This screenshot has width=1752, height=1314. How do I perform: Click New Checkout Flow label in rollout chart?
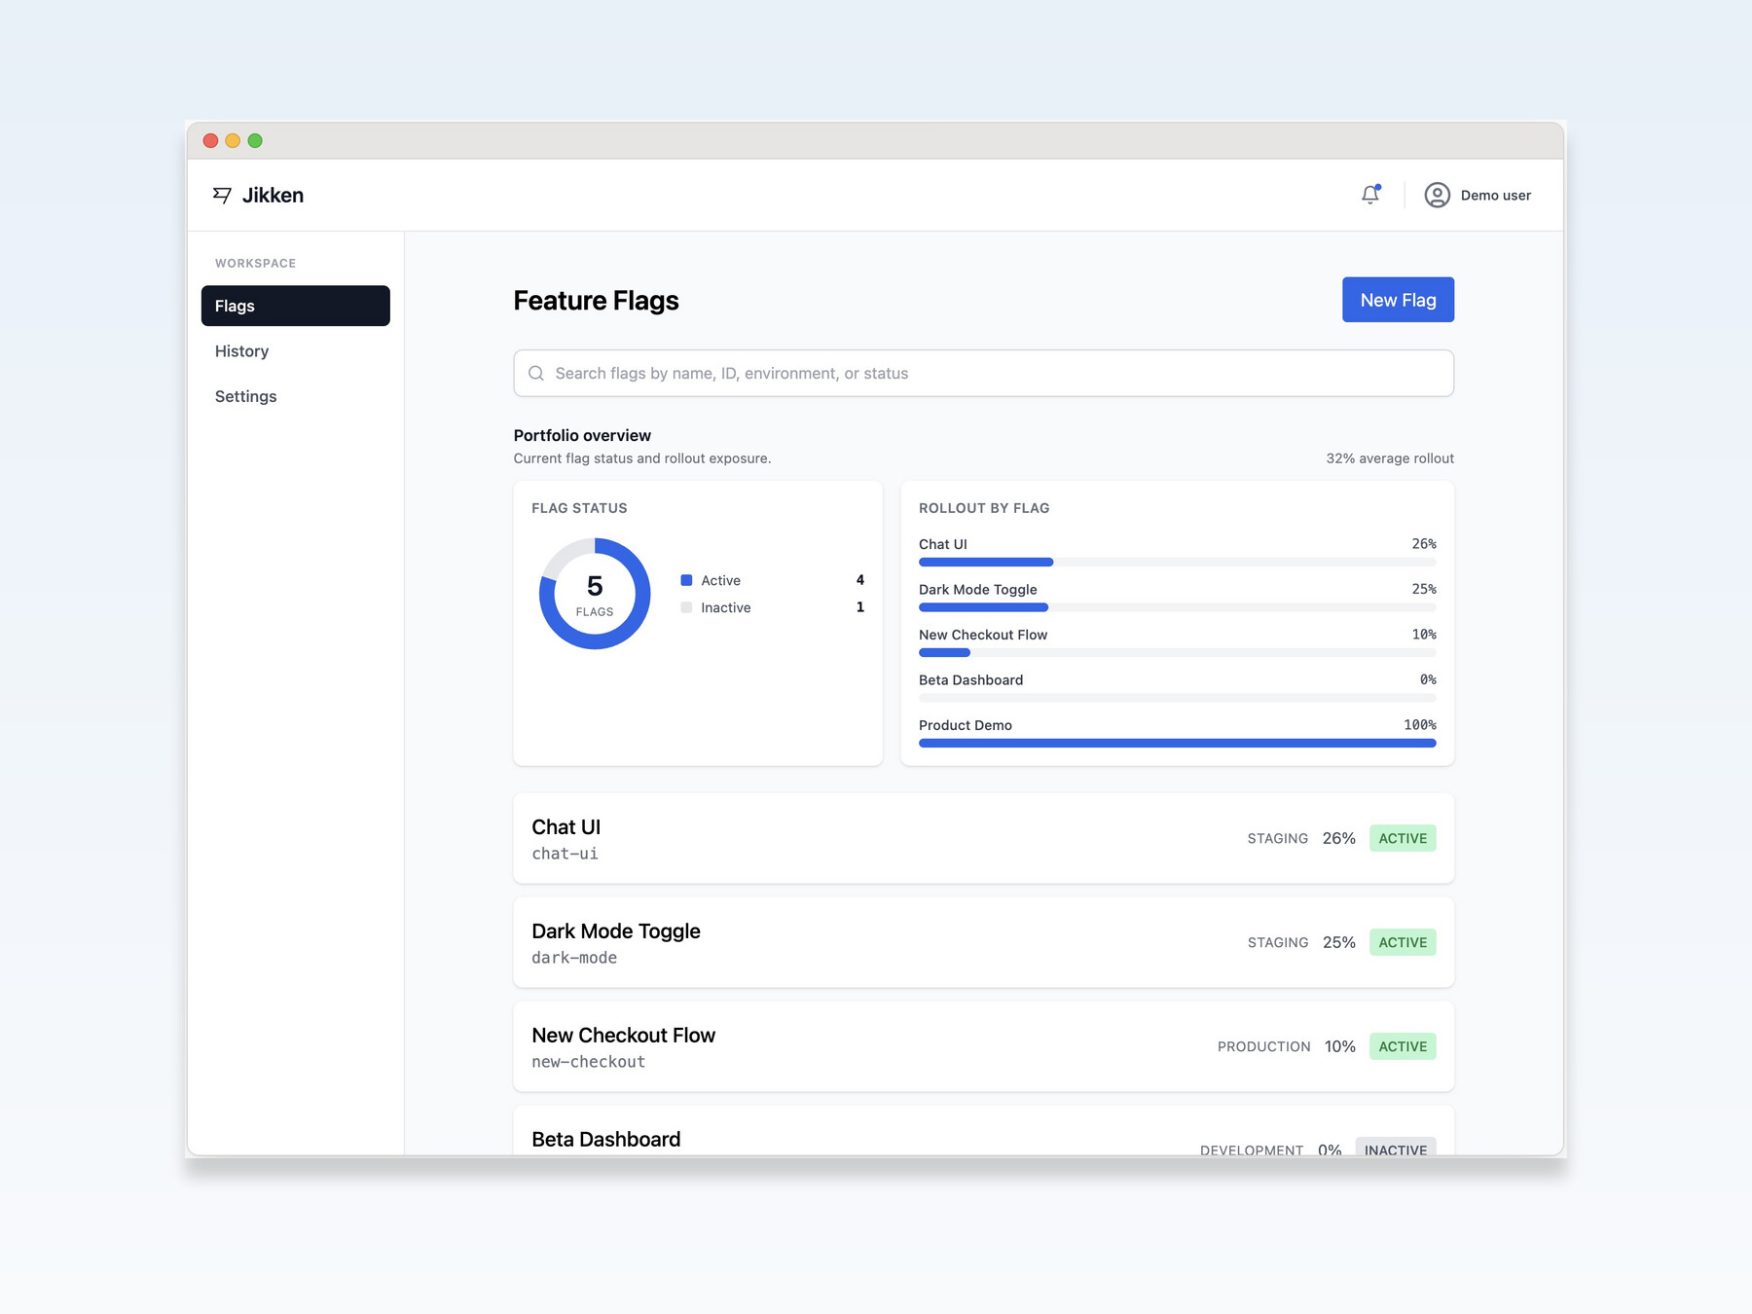[982, 635]
